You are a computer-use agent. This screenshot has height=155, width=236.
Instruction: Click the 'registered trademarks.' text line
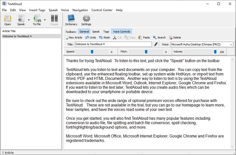click(85, 140)
